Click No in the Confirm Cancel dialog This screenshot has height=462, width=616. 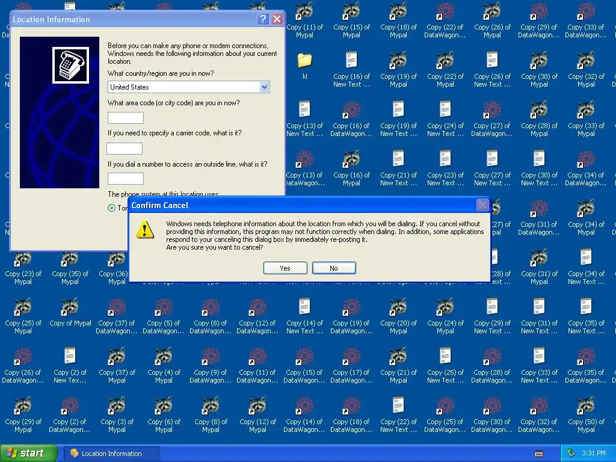coord(334,268)
